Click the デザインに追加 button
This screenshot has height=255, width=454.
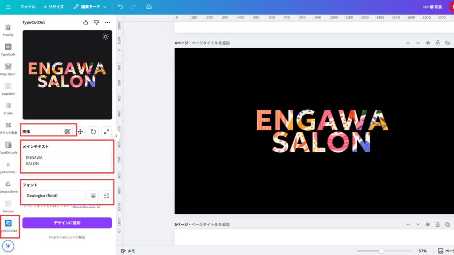(x=67, y=223)
